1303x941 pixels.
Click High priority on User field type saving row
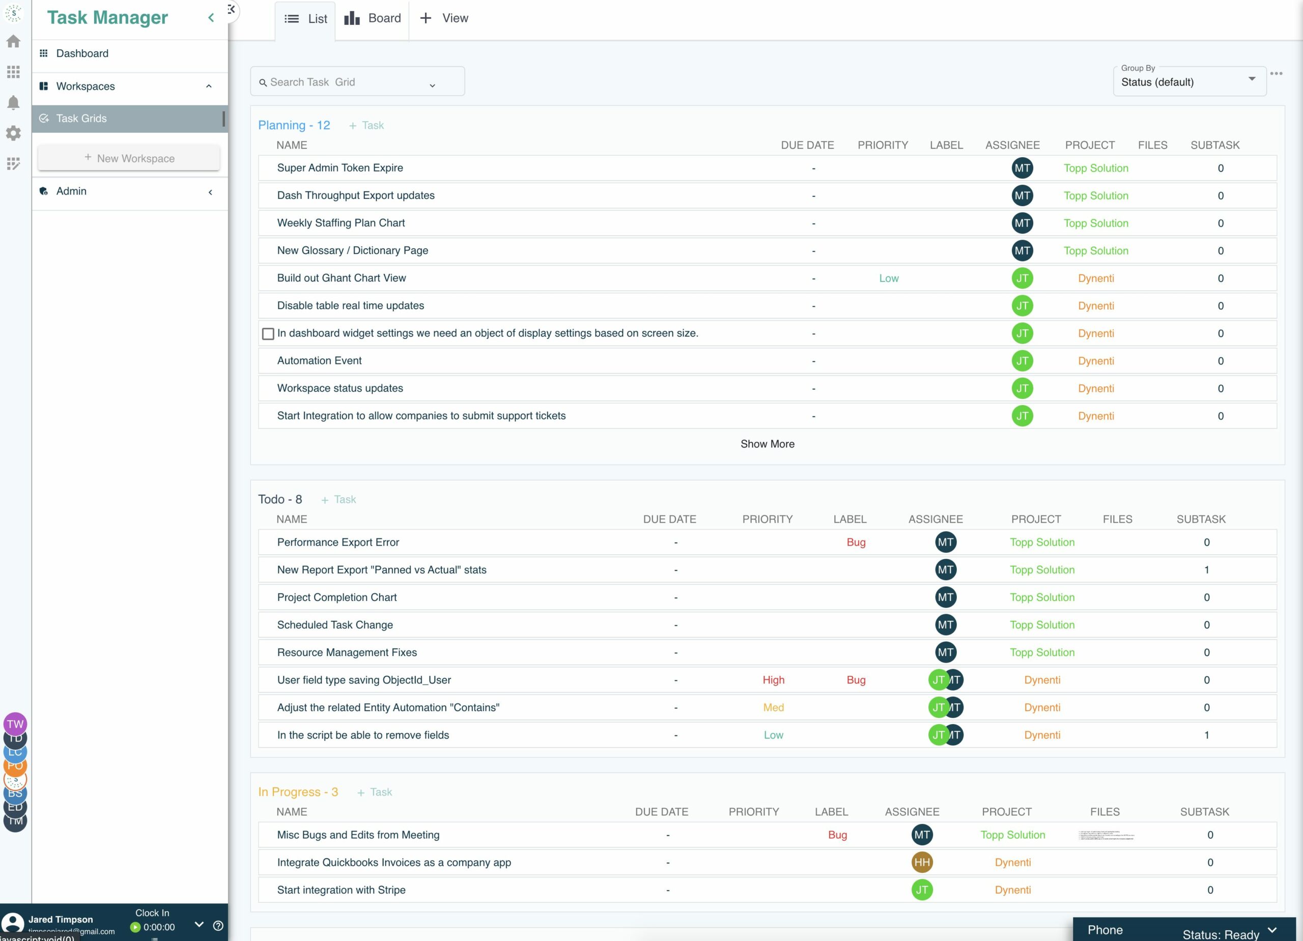773,680
